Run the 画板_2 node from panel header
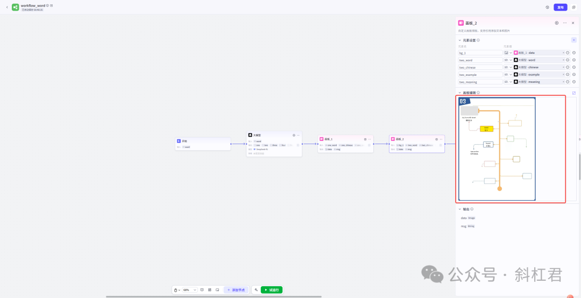 [557, 23]
